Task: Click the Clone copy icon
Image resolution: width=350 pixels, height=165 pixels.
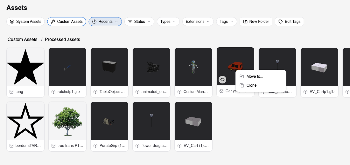Action: pyautogui.click(x=242, y=85)
